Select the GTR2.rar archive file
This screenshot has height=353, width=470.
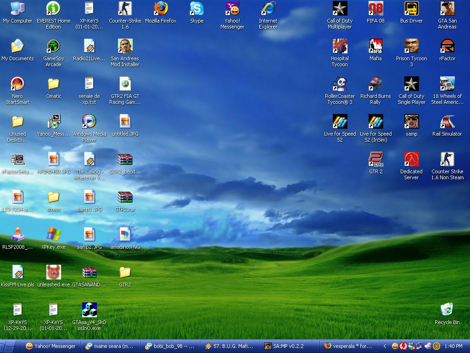pyautogui.click(x=125, y=197)
